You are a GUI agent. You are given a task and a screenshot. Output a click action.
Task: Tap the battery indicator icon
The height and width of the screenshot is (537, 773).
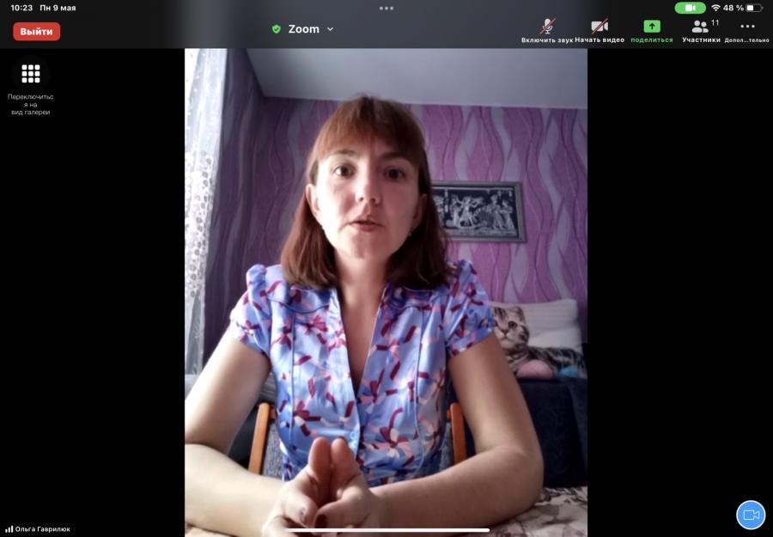[x=754, y=8]
